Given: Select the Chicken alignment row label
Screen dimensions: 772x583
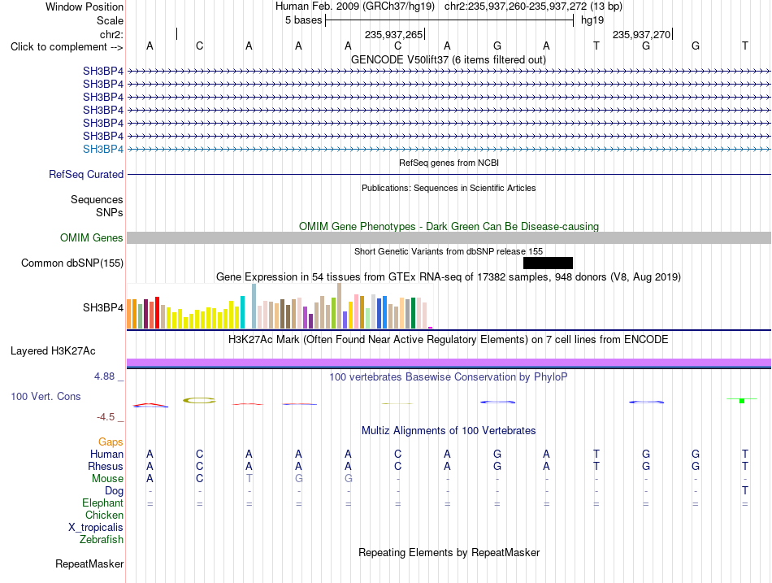Looking at the screenshot, I should [x=104, y=515].
